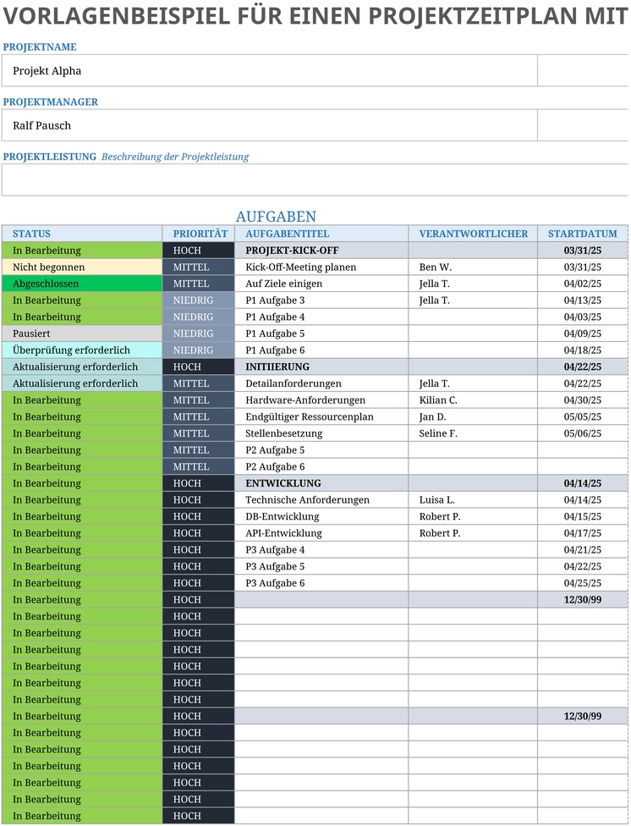The image size is (631, 826).
Task: Select the 'DB-Entwicklung' cell
Action: tap(321, 517)
